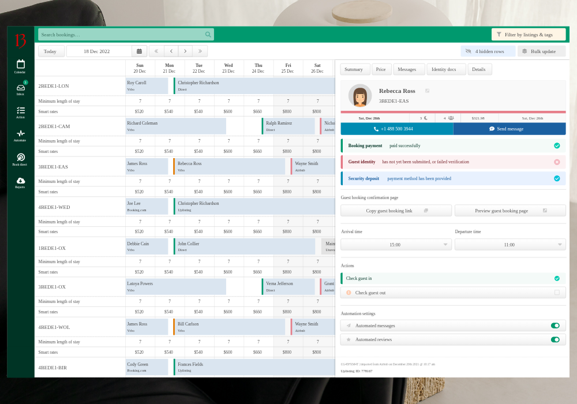Open Filter by listings & tags

coord(529,35)
